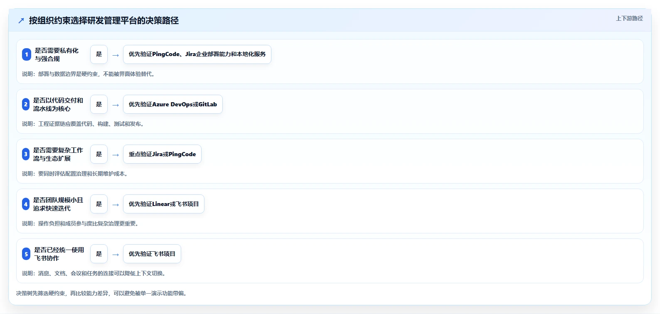This screenshot has height=314, width=660.
Task: Click the arrow after 是 in the 流水线 row
Action: (116, 105)
